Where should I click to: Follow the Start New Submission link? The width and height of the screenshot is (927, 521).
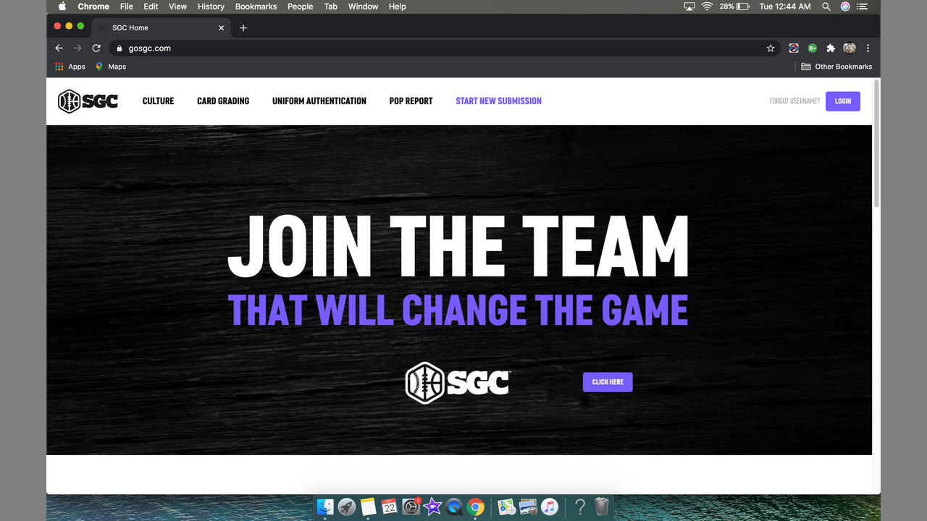click(x=498, y=101)
